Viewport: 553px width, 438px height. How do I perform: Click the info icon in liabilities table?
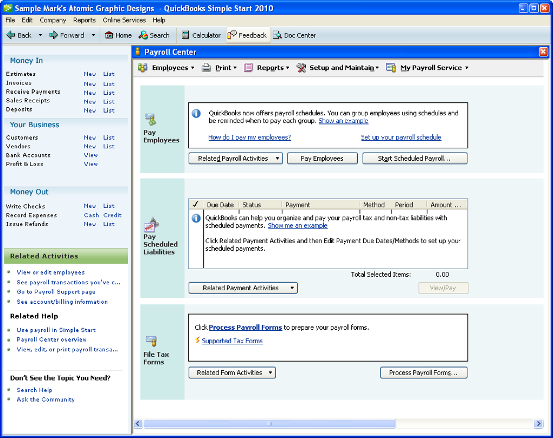click(196, 218)
